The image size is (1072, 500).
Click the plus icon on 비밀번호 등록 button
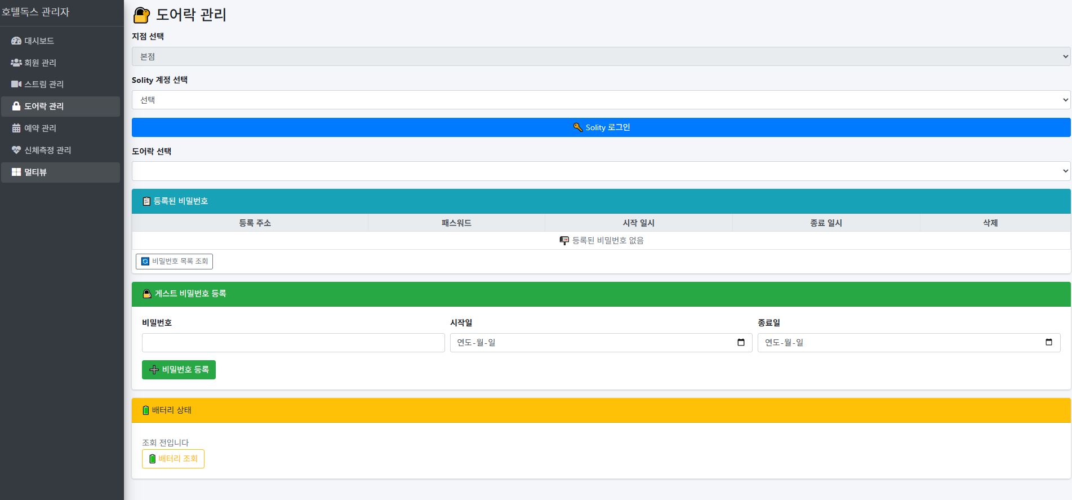coord(154,370)
